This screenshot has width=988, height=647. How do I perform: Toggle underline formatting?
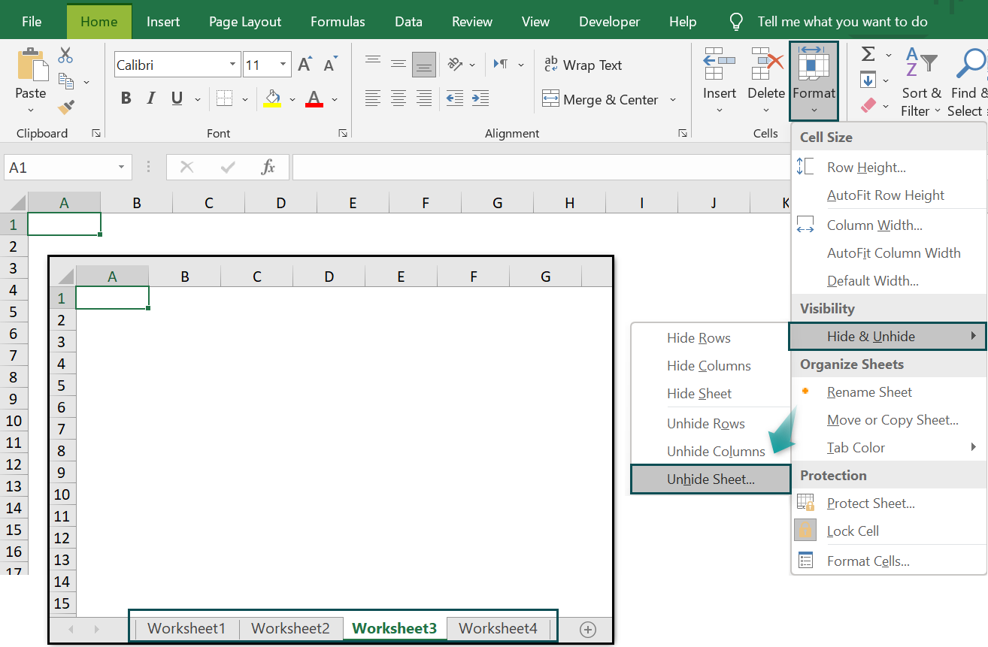175,98
